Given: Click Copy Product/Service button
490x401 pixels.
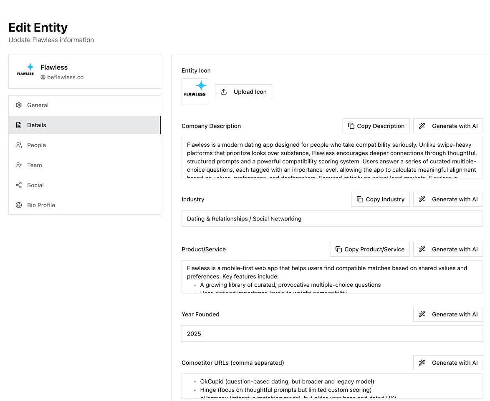Looking at the screenshot, I should pos(370,249).
